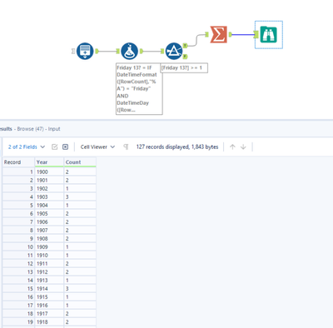Click the Filter annotation '[Friday 13?] >= 1'

coord(184,67)
